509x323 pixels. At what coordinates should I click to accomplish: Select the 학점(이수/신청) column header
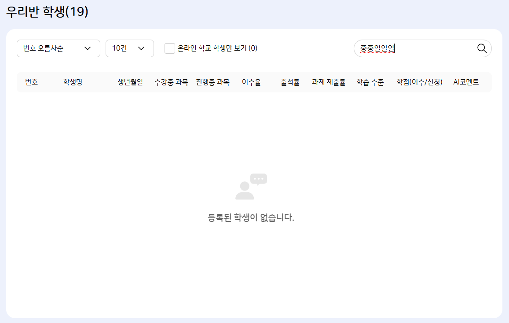419,82
